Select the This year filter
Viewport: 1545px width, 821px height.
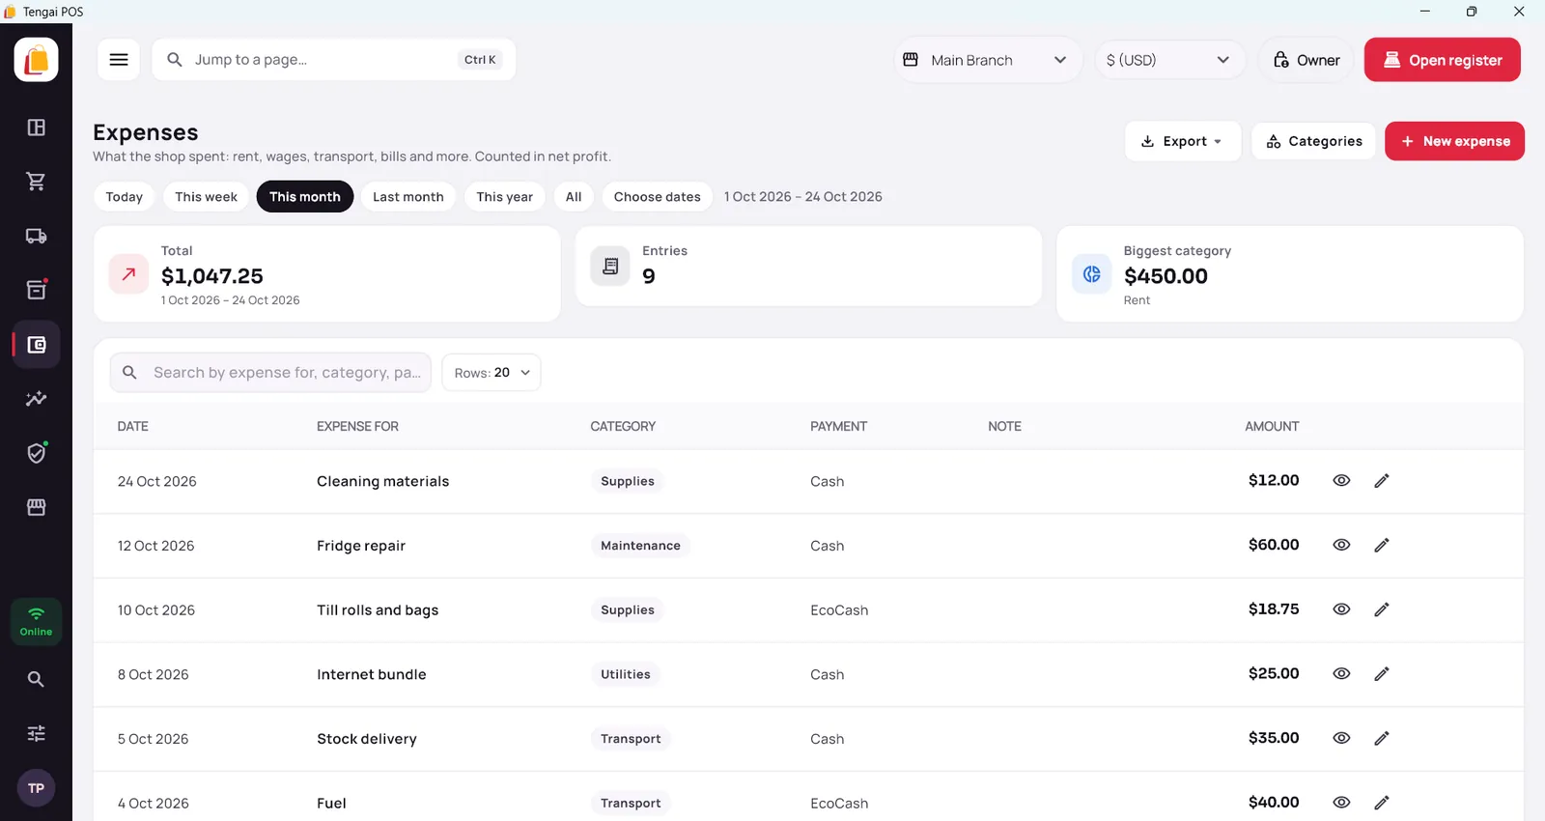click(504, 197)
